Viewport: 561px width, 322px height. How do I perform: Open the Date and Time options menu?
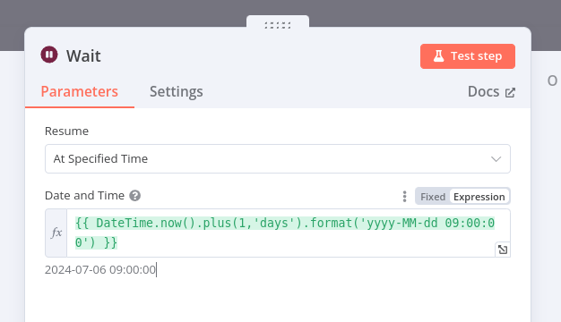pos(405,197)
